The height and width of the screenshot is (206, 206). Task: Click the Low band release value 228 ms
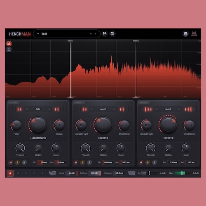click(61, 162)
